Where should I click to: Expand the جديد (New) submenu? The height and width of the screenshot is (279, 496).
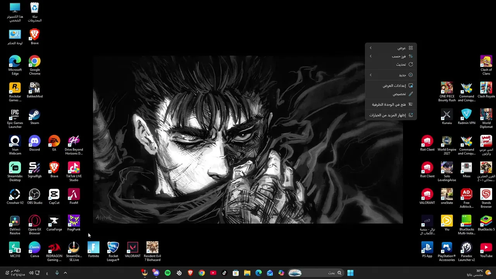tap(391, 75)
